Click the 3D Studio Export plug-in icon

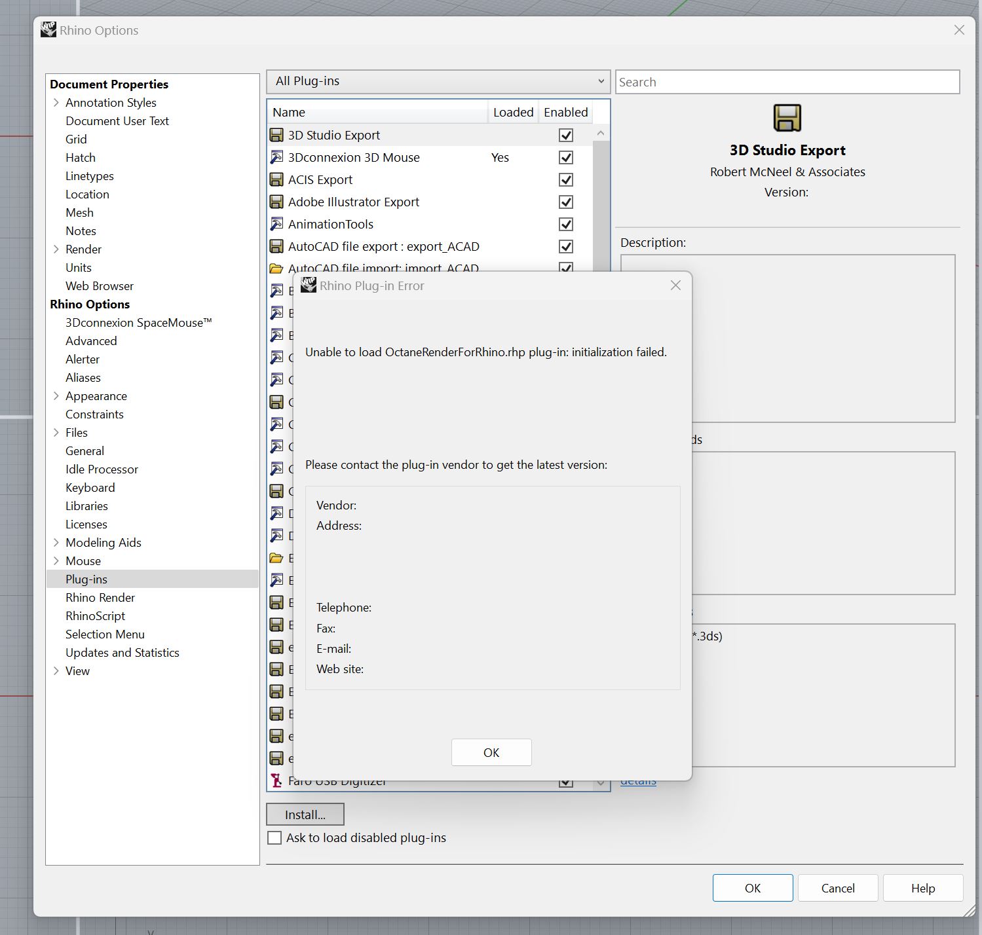276,136
